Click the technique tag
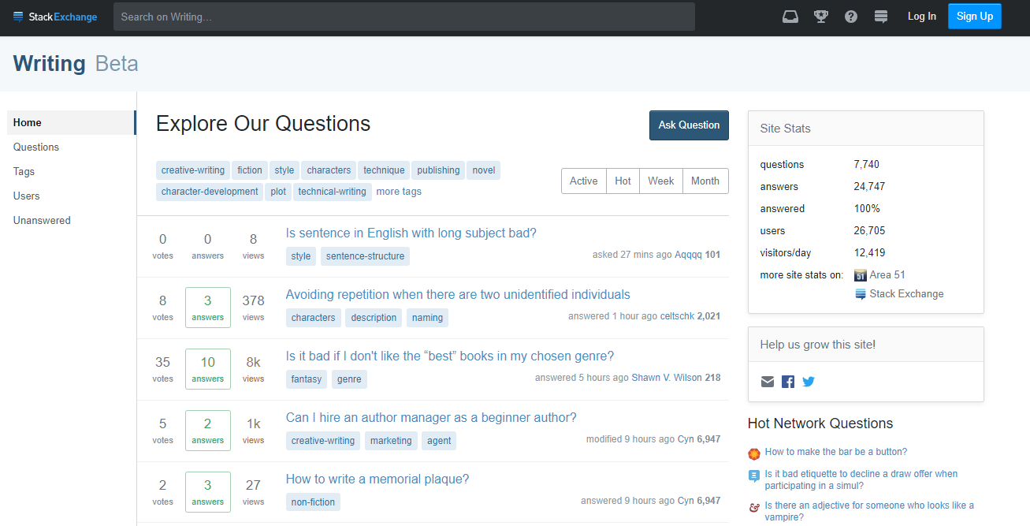 tap(385, 170)
